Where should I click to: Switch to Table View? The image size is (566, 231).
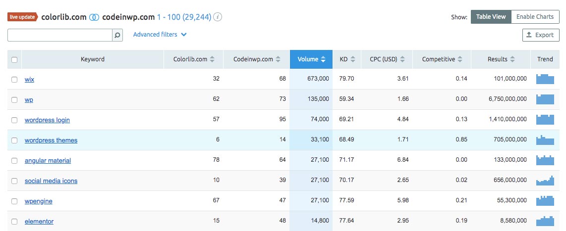pos(491,17)
